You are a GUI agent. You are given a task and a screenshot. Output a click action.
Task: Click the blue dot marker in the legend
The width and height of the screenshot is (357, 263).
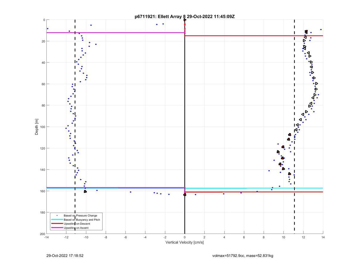tap(57, 215)
